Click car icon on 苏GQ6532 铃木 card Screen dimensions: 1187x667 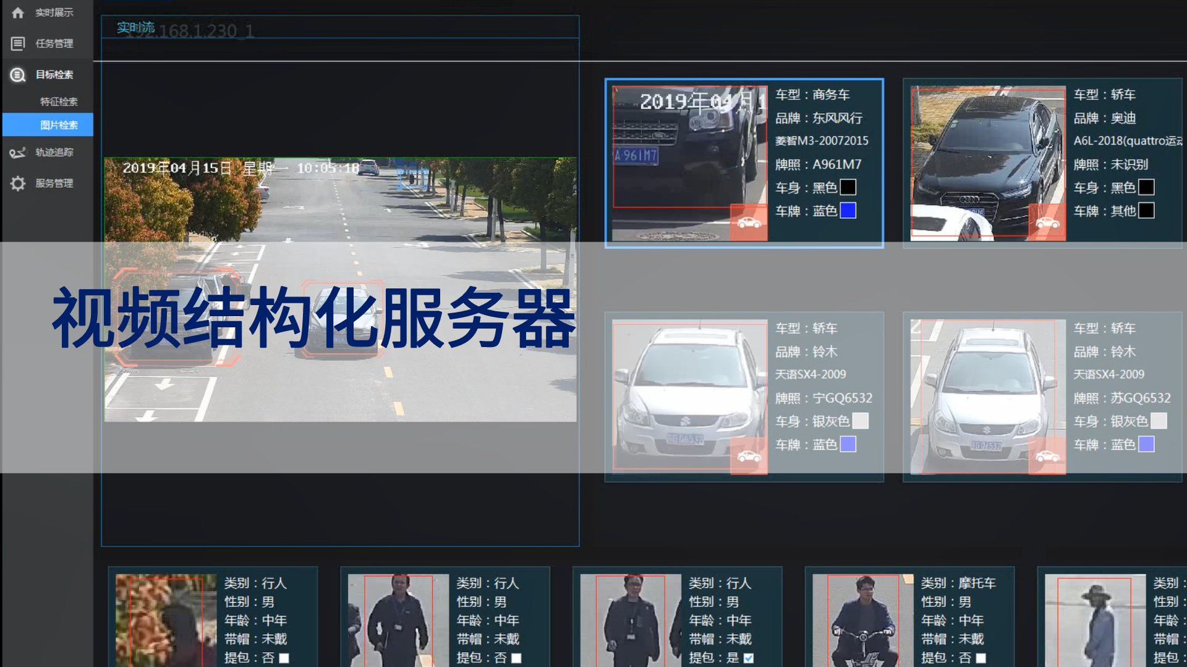click(x=1047, y=456)
